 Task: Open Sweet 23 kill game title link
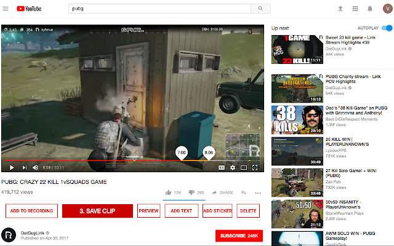tap(350, 40)
